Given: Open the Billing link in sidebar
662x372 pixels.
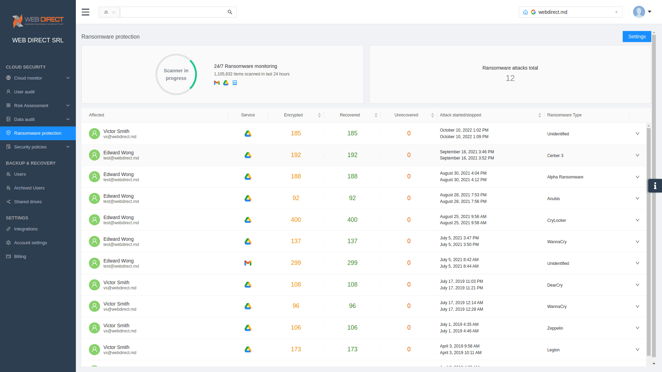Looking at the screenshot, I should pos(20,257).
